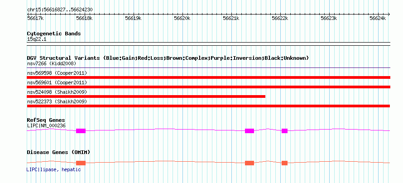
Task: Click the nsv7266 purple inversion line
Action: pyautogui.click(x=208, y=68)
